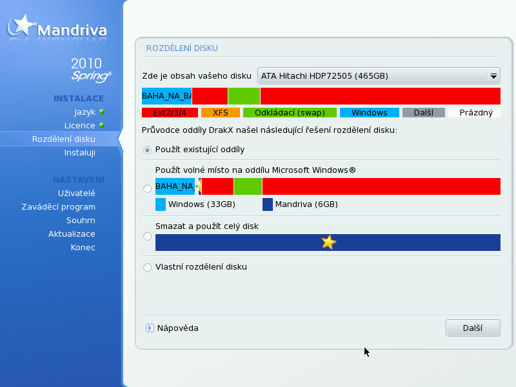This screenshot has width=516, height=387.
Task: Click the 'ROZDĚLENÍ DISKU' panel heading
Action: pyautogui.click(x=182, y=48)
